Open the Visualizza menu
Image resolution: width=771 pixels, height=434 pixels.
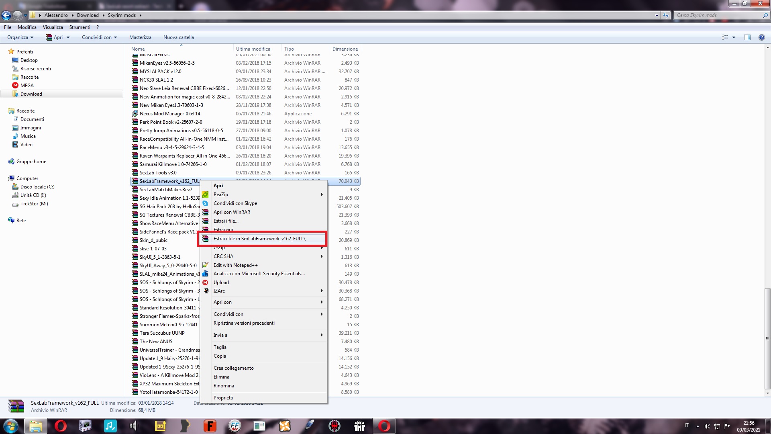(x=53, y=27)
